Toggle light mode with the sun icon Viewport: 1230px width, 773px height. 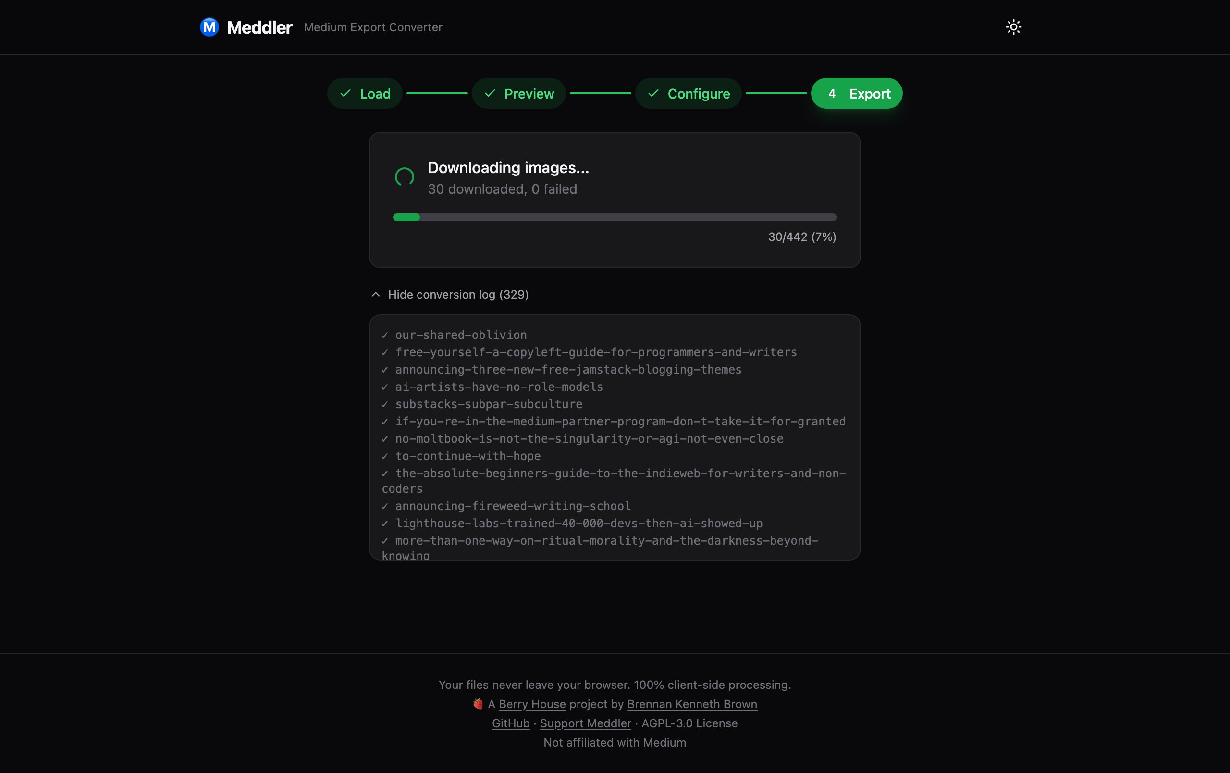(x=1013, y=26)
